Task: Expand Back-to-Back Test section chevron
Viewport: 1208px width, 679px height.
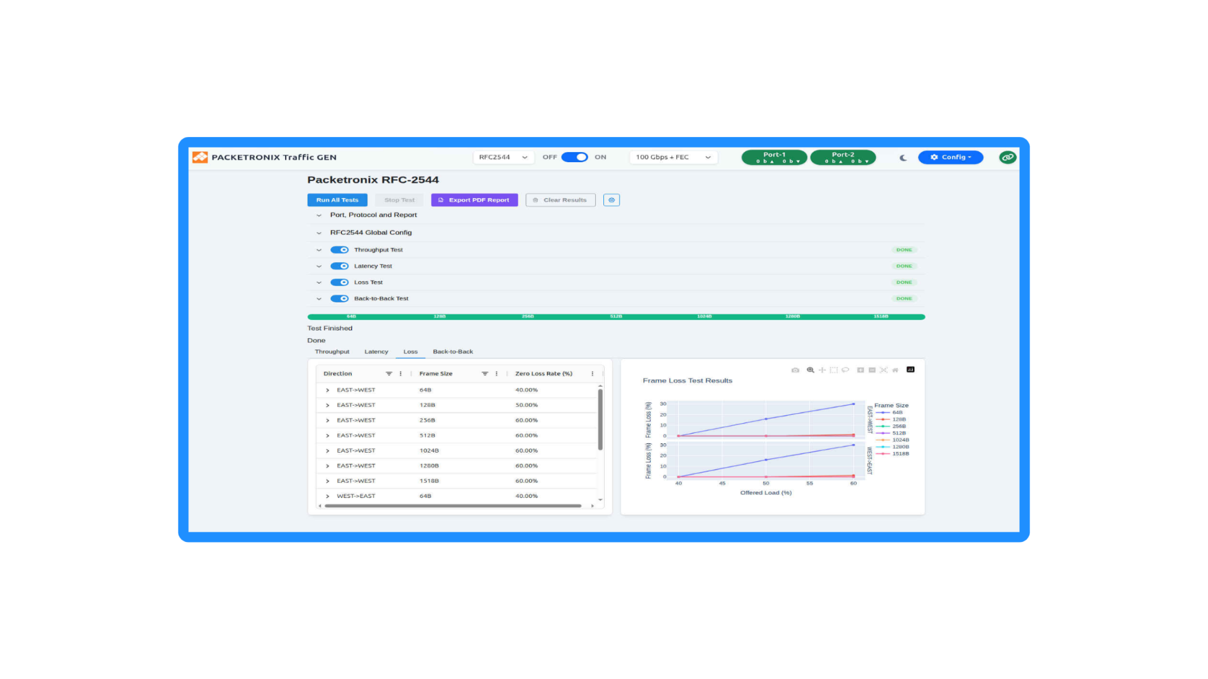Action: 319,299
